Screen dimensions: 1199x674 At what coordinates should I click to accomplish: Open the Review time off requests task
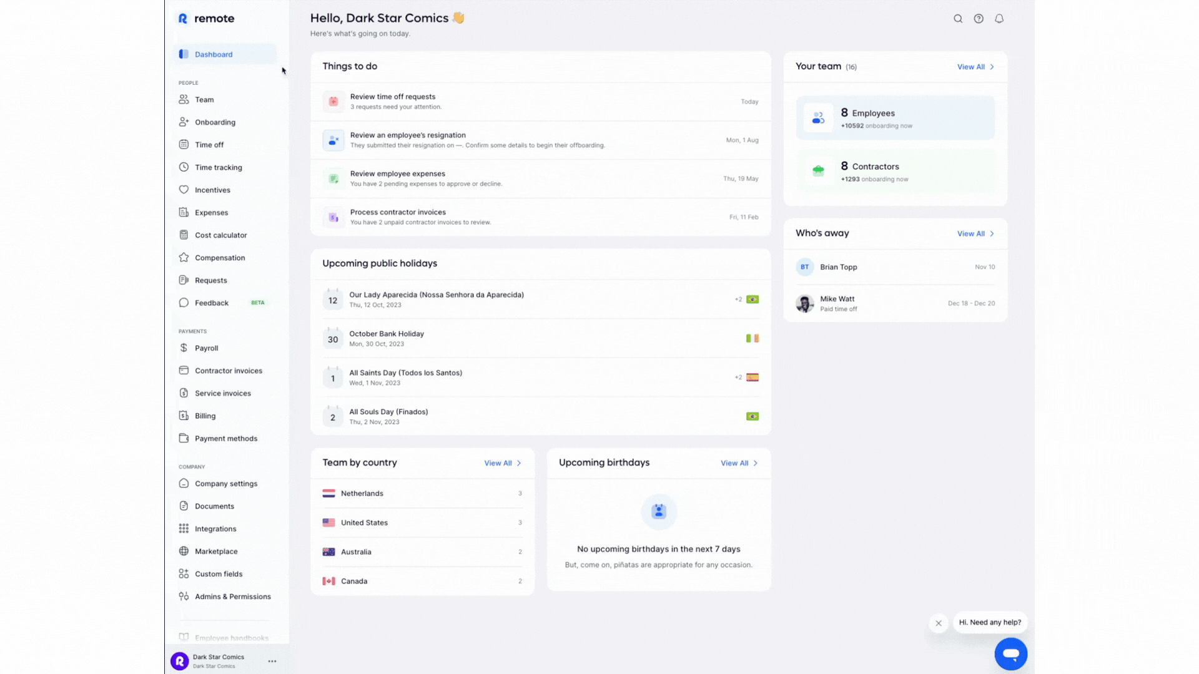(x=541, y=101)
